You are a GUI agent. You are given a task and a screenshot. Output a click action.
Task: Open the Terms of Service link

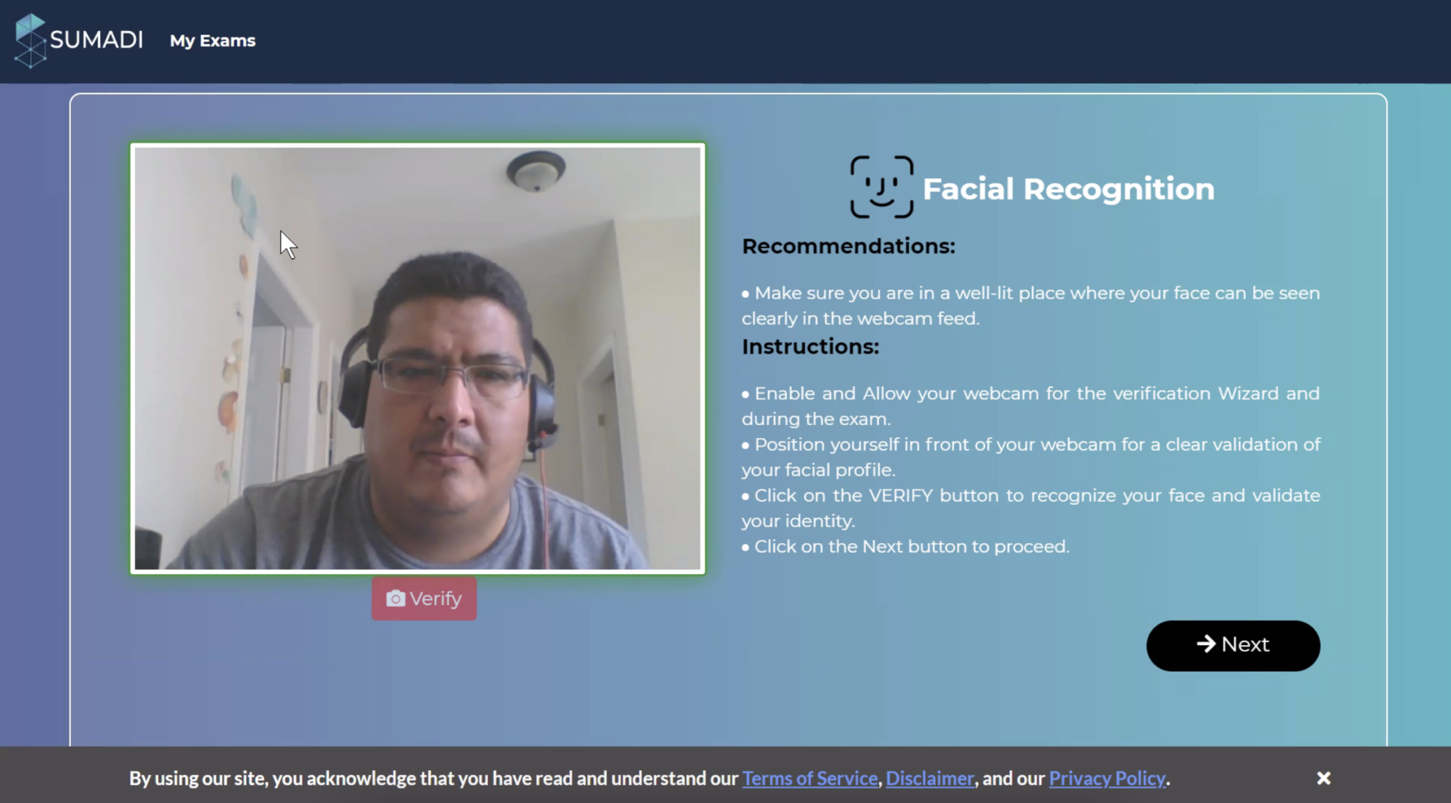(x=809, y=778)
